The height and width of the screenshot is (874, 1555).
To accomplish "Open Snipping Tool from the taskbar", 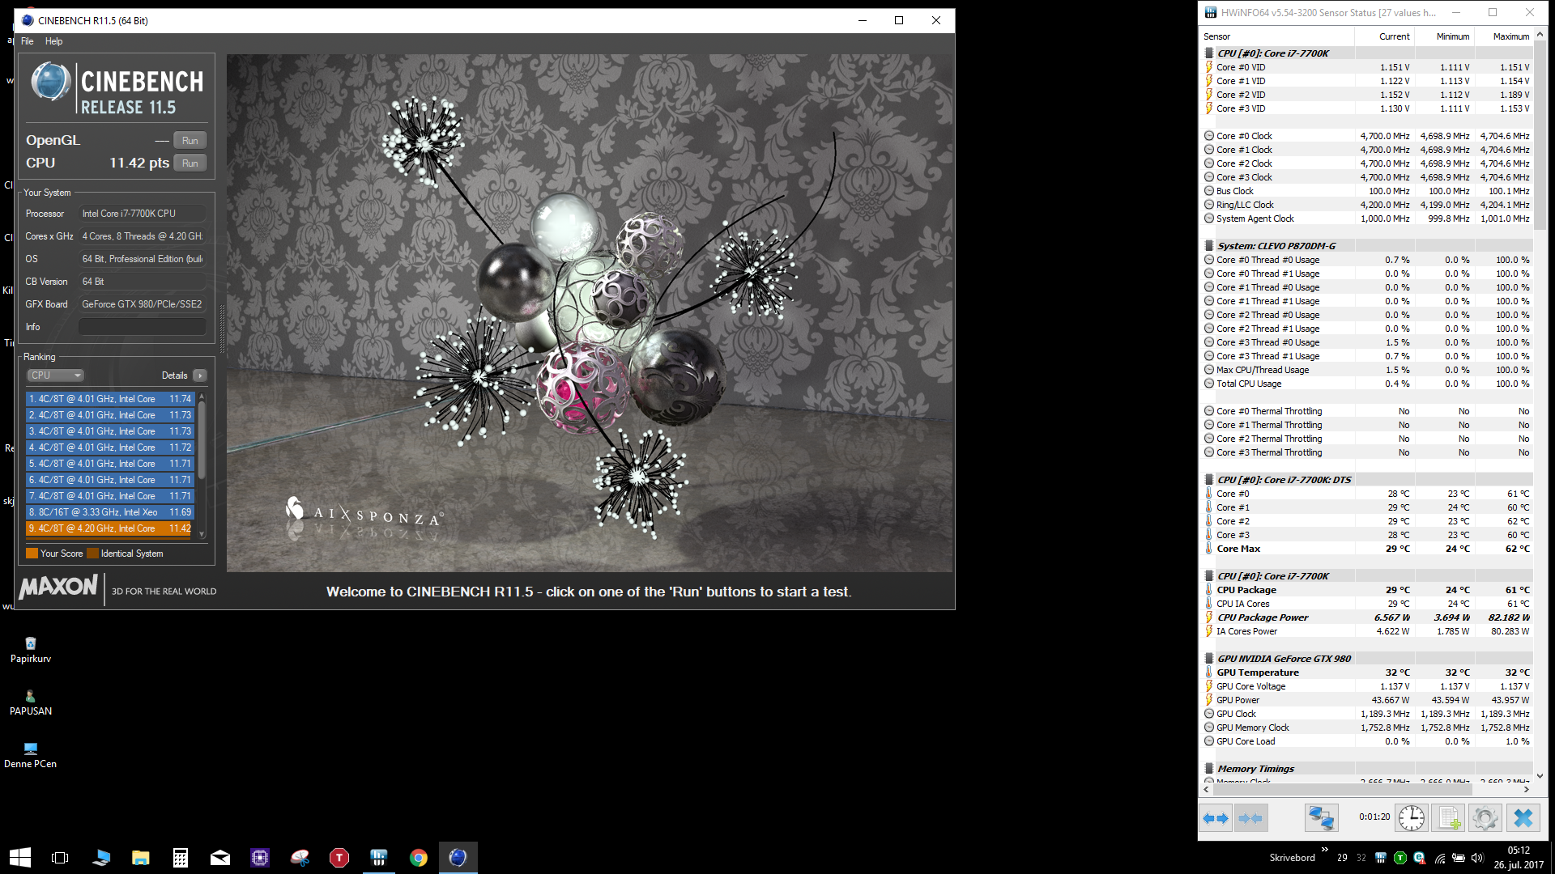I will point(300,858).
